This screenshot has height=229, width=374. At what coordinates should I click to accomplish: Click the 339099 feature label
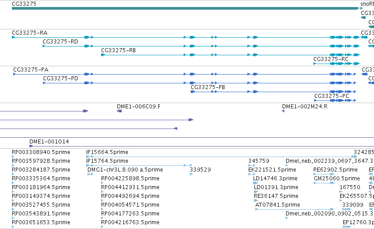[x=353, y=205]
